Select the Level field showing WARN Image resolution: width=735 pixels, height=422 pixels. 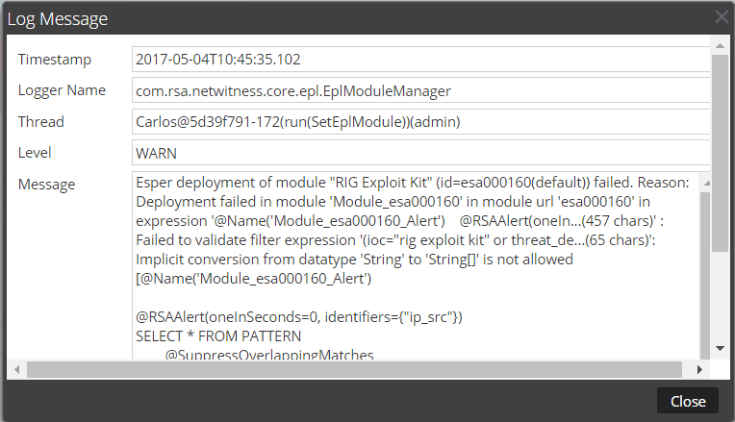[x=420, y=153]
